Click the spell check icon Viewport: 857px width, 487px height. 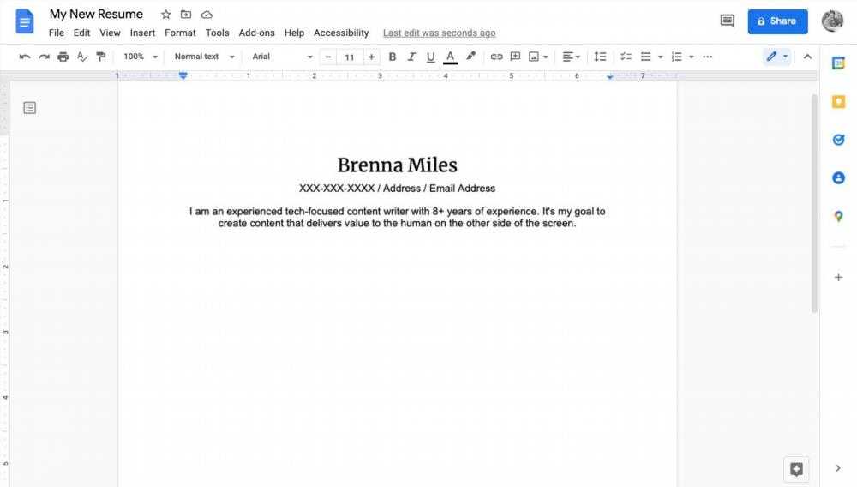pos(82,57)
